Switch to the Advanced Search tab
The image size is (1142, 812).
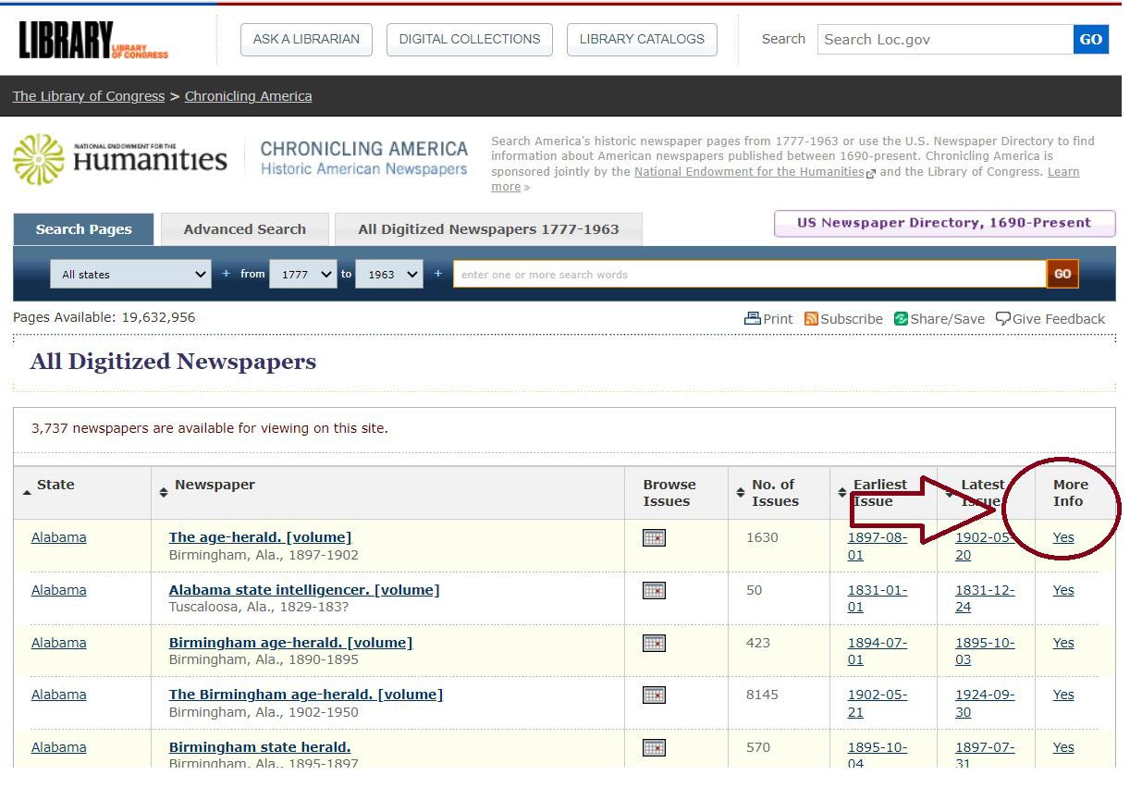click(x=244, y=229)
